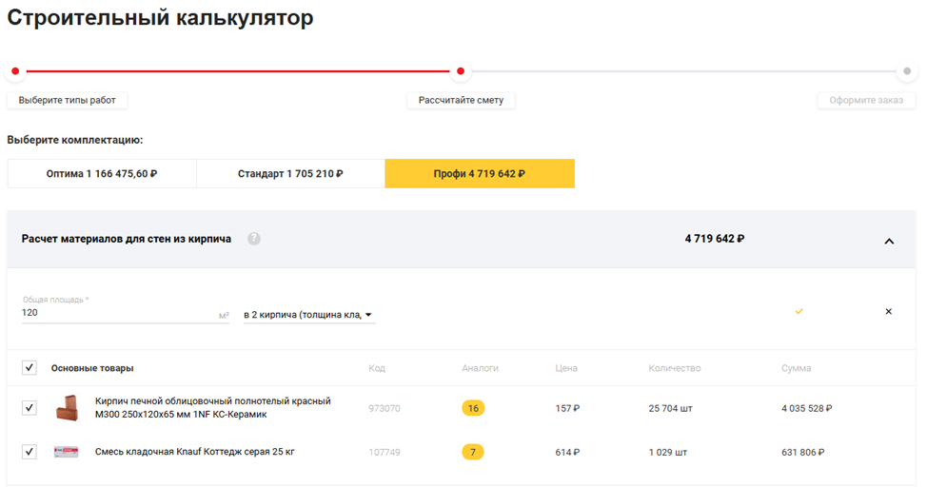This screenshot has height=487, width=927.
Task: Select the Стандарт package tab
Action: (290, 174)
